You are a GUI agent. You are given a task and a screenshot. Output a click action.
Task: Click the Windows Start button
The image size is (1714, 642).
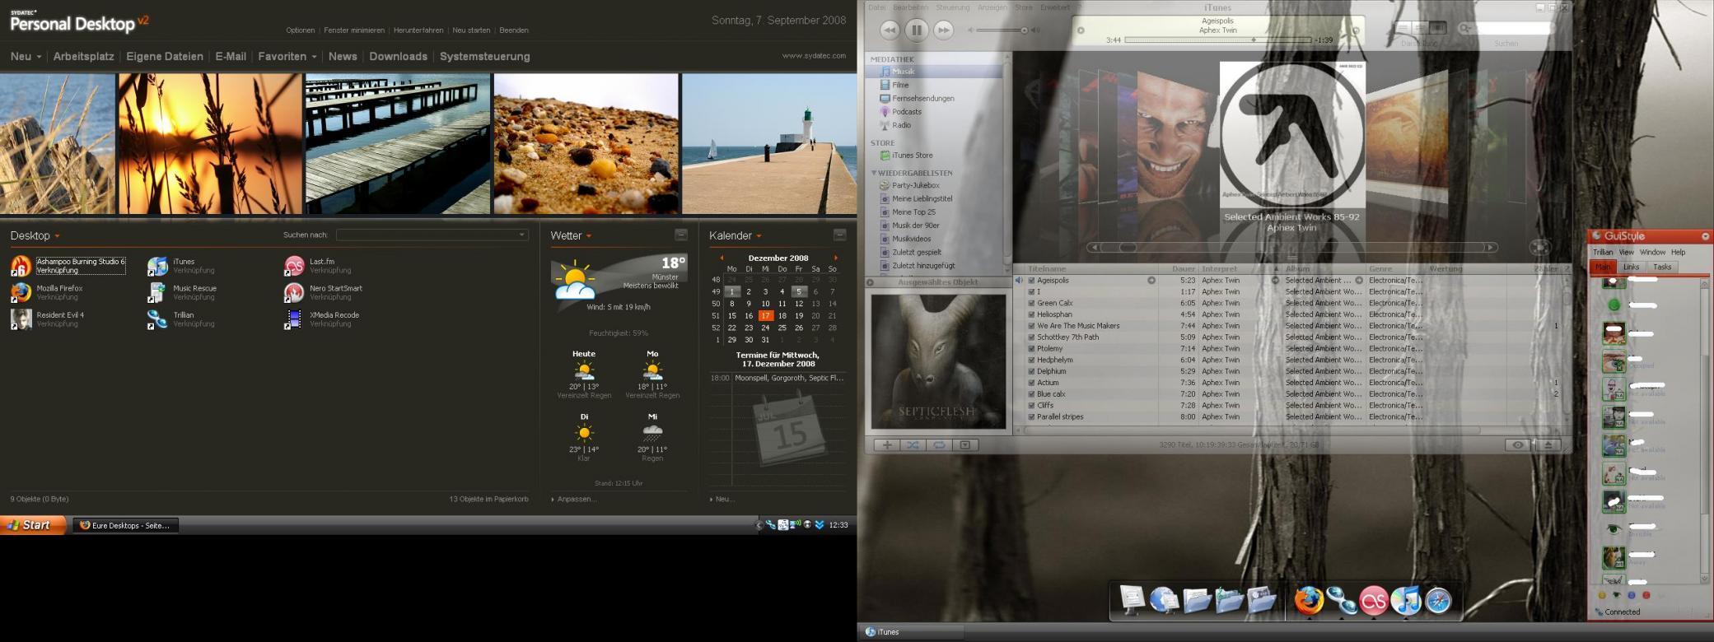[33, 525]
